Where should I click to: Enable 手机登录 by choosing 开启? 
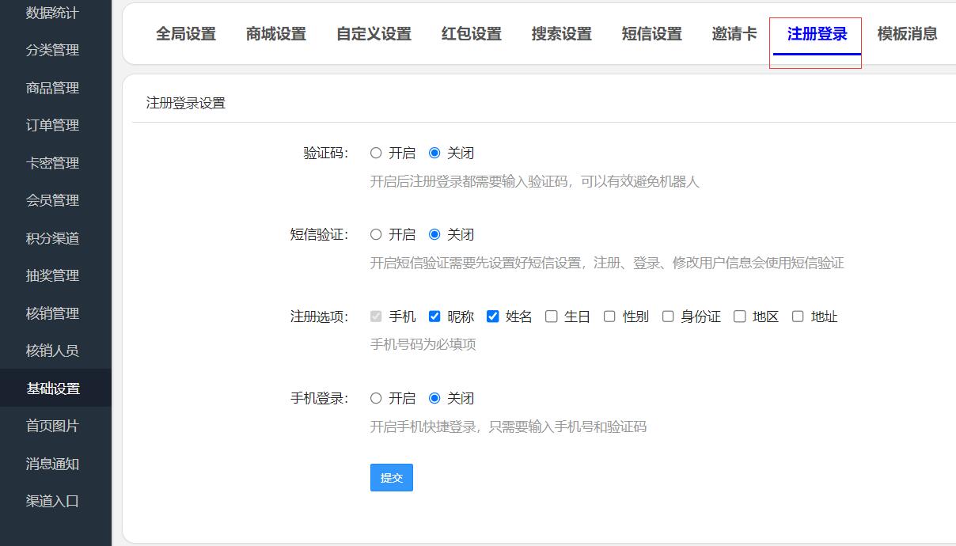376,398
